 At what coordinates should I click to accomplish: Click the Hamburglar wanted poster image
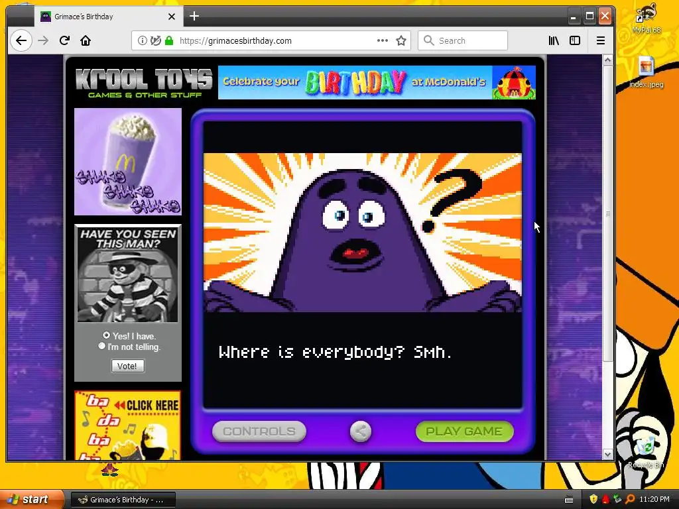(128, 274)
